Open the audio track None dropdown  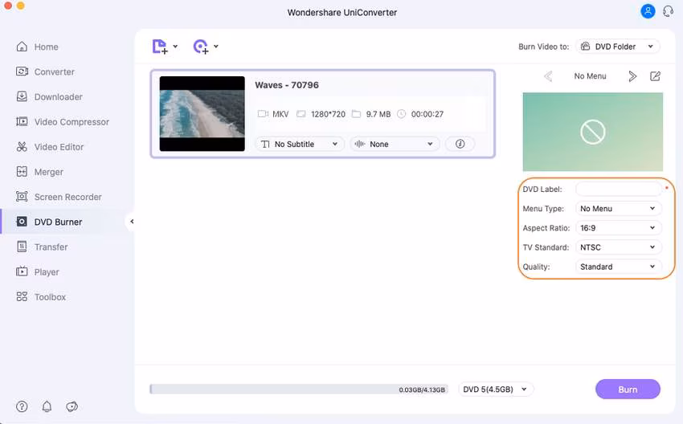click(x=395, y=144)
